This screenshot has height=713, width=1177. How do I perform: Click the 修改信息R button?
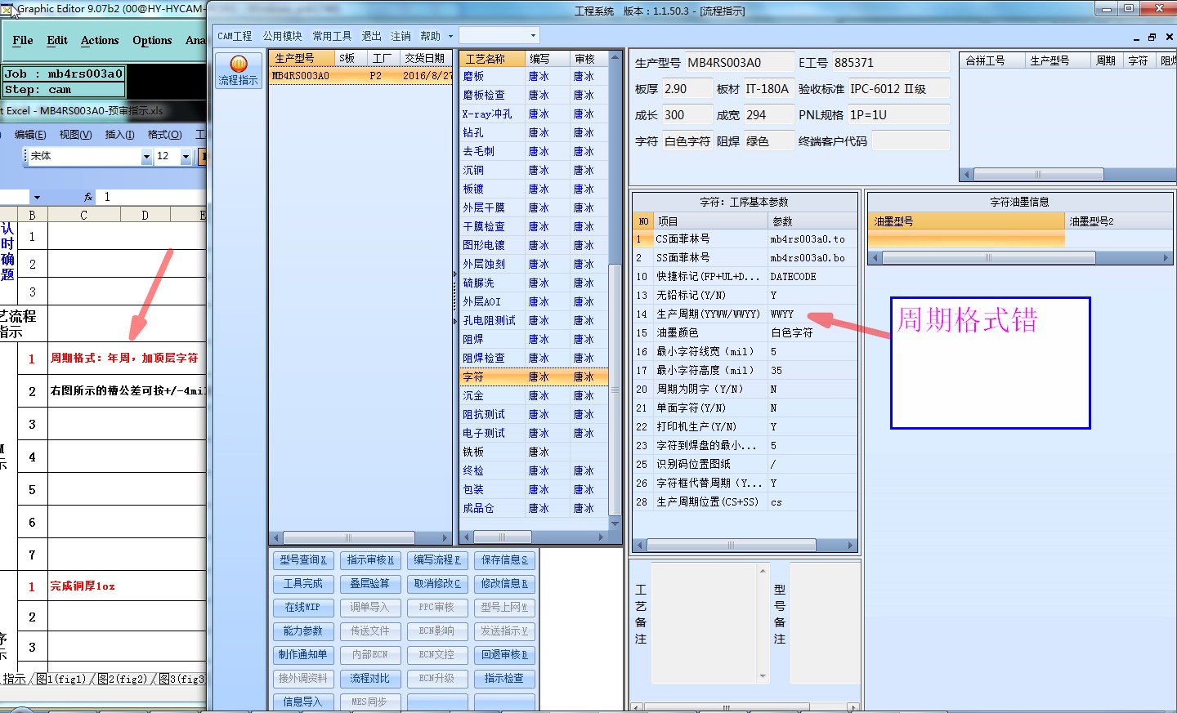504,584
